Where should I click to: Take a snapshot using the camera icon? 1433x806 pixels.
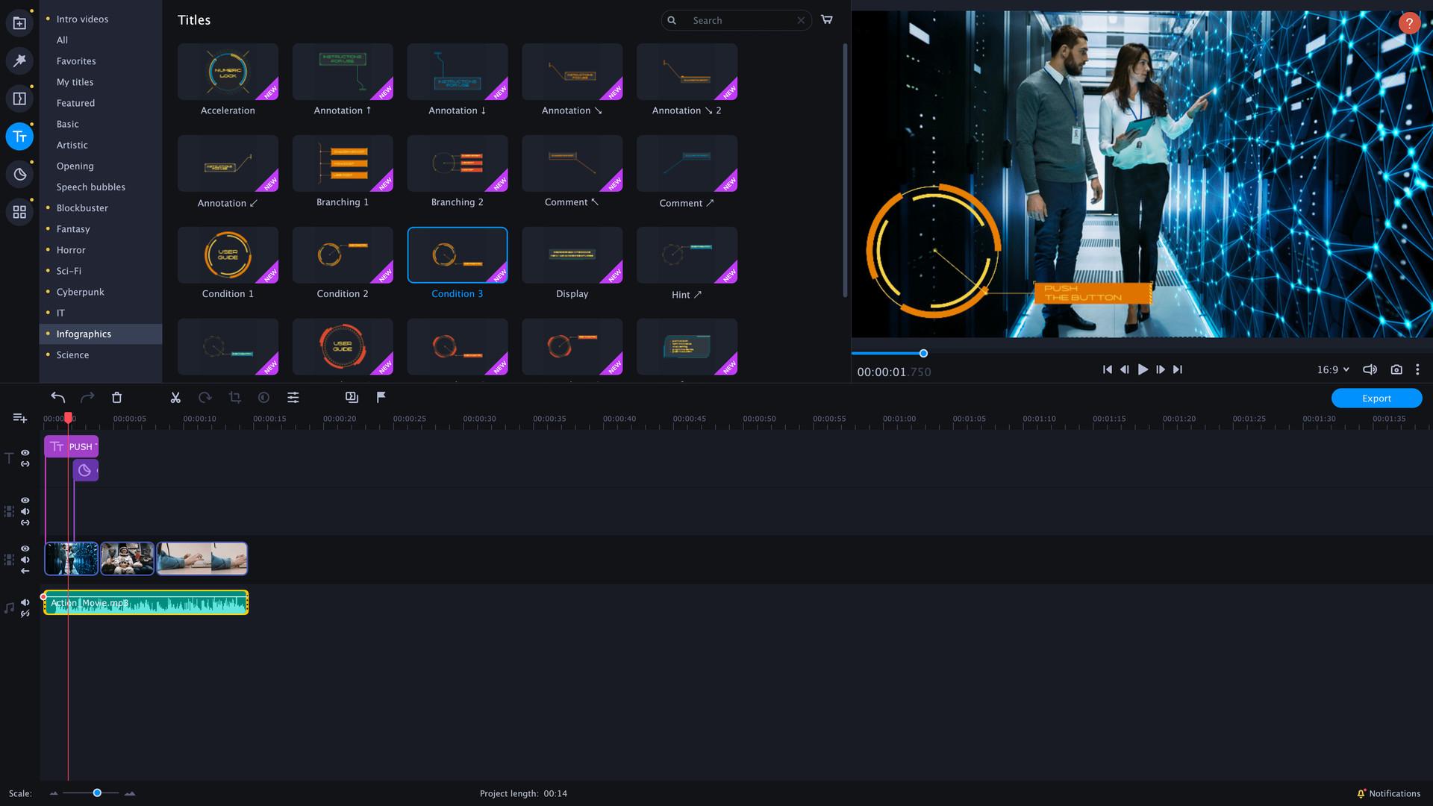1396,369
